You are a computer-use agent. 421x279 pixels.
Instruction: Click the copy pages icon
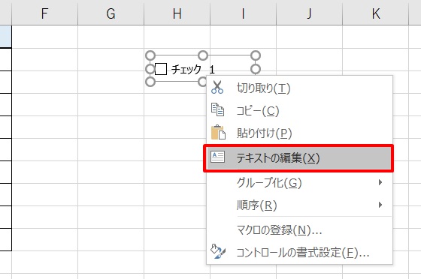coord(217,109)
